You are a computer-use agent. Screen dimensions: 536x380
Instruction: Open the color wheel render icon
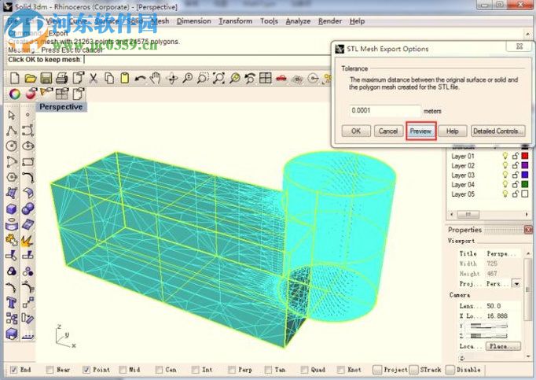pyautogui.click(x=14, y=94)
